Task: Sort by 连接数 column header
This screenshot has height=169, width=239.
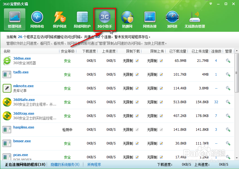Action: tap(216, 51)
